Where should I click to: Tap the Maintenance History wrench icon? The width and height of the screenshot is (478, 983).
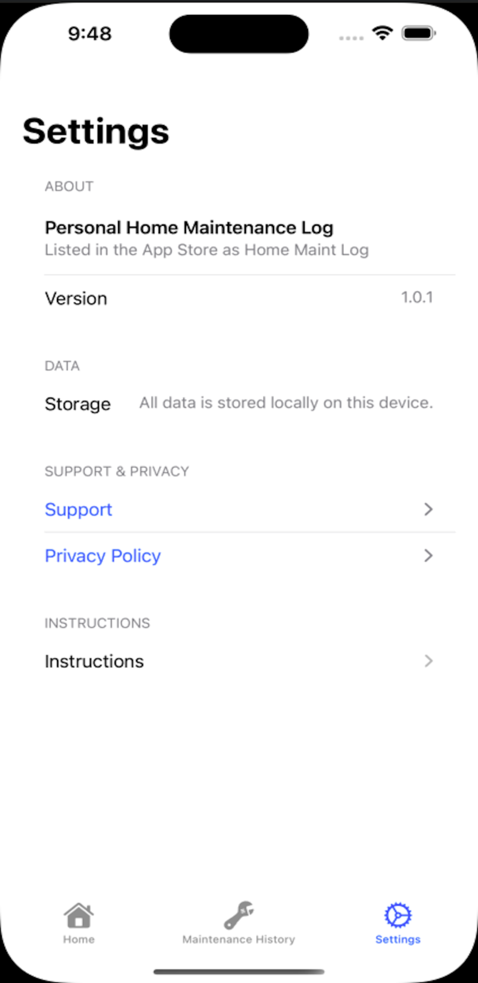pyautogui.click(x=239, y=915)
